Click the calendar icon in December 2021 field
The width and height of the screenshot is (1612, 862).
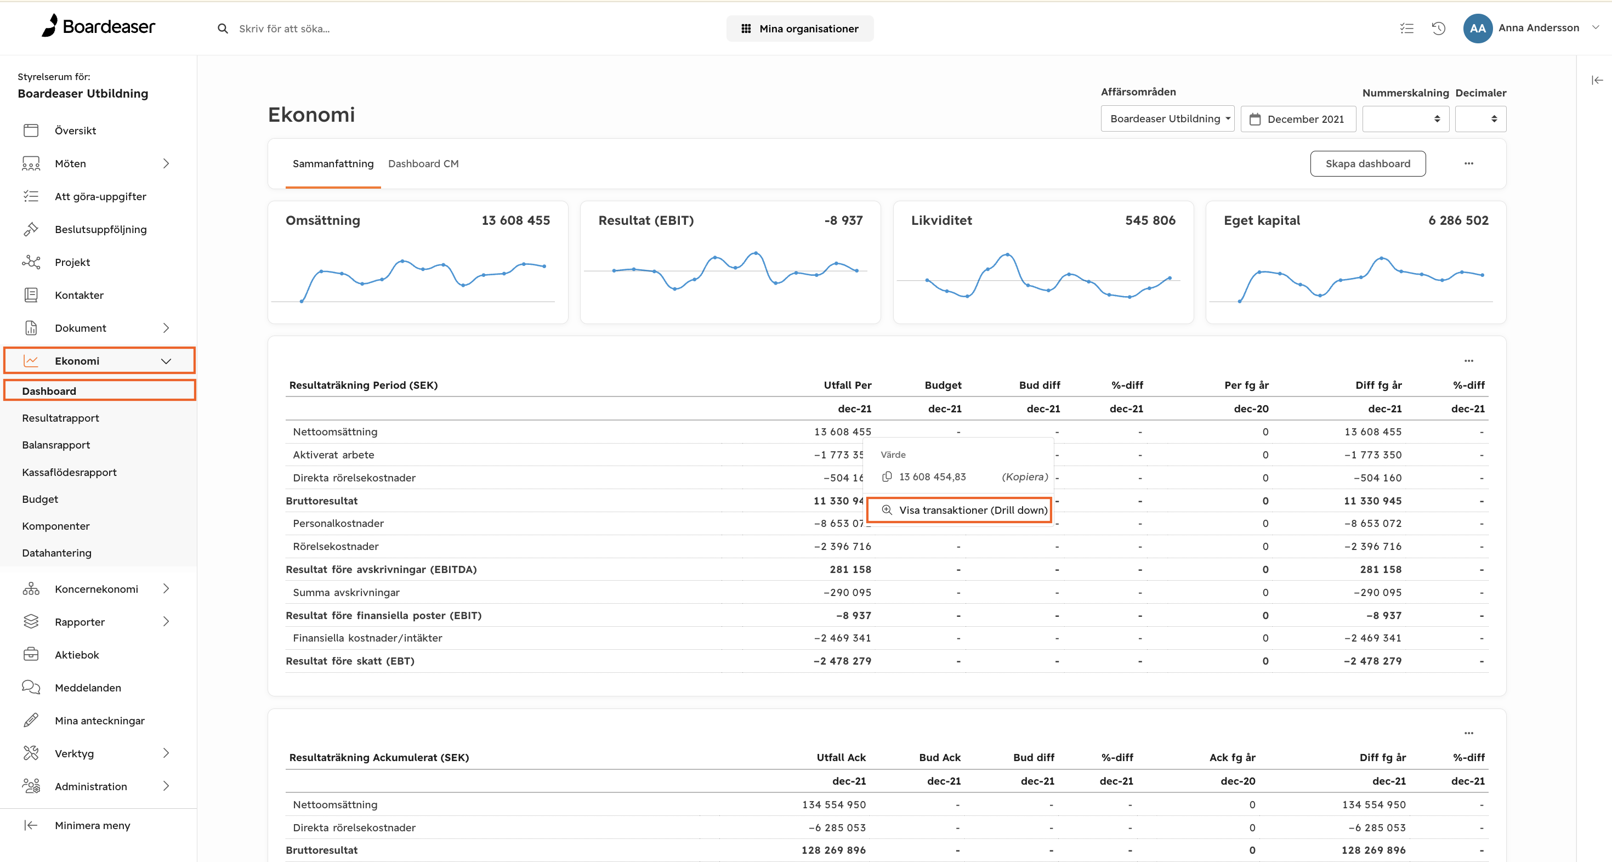(1255, 119)
